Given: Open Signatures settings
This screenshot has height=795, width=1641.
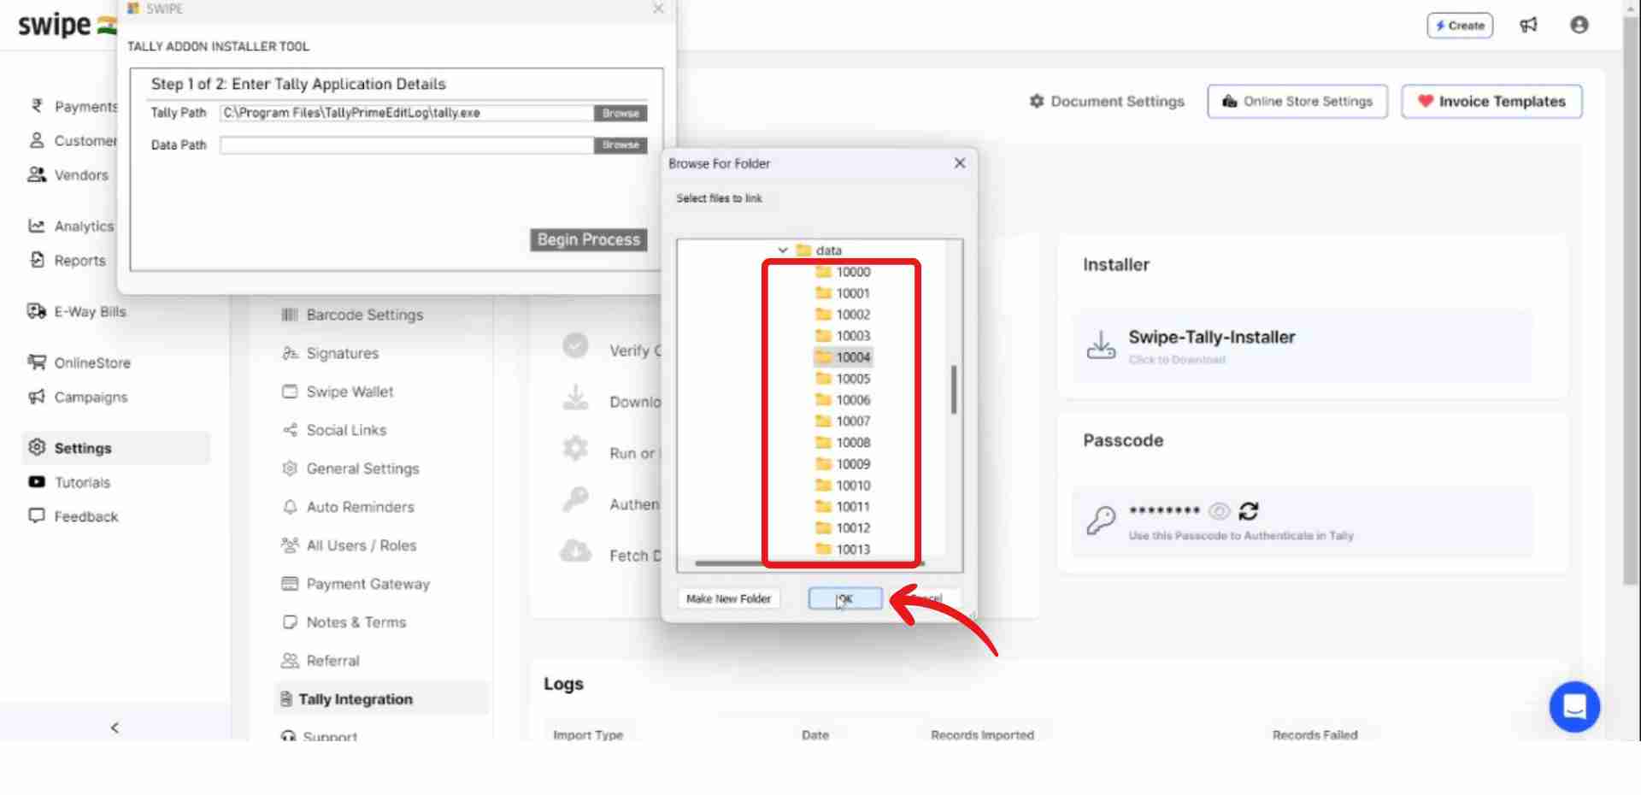Looking at the screenshot, I should tap(330, 353).
